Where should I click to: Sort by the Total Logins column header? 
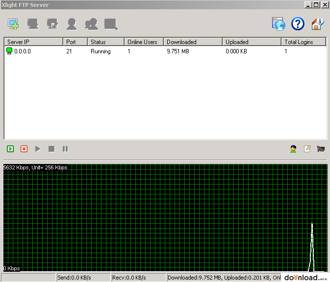click(x=304, y=42)
